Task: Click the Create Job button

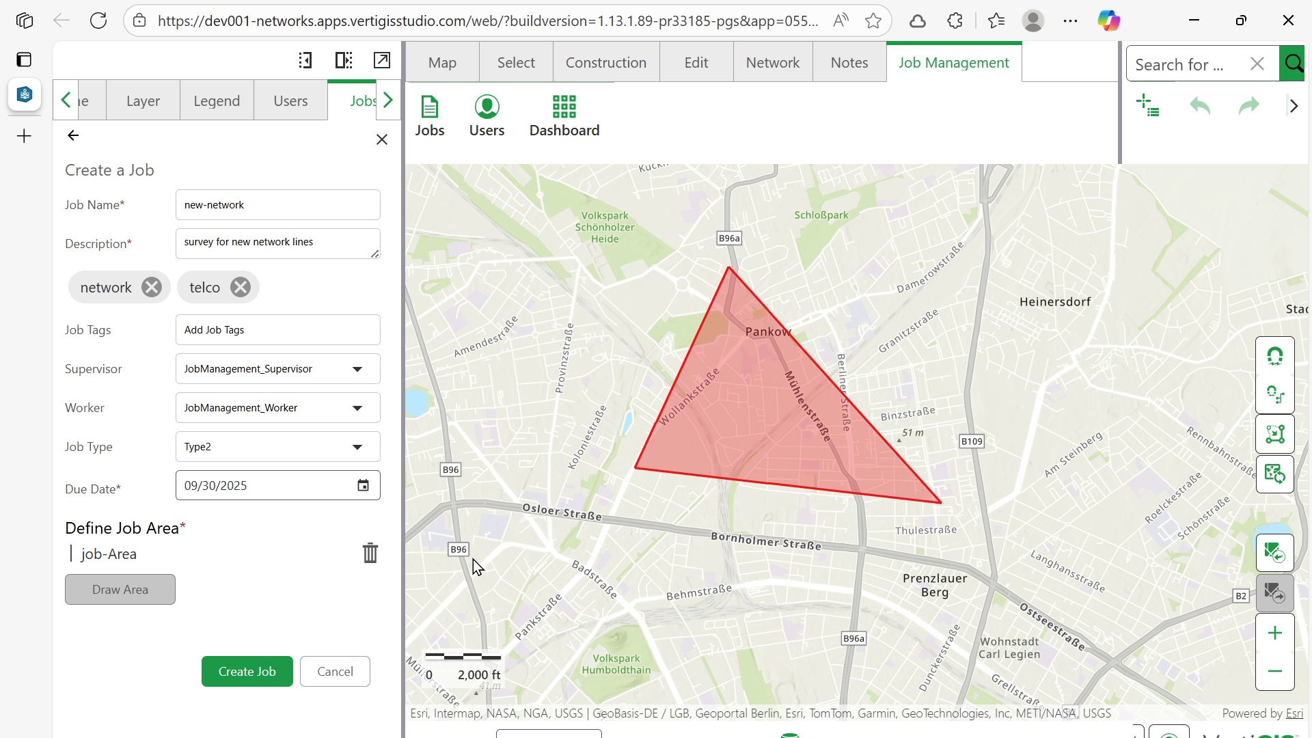Action: coord(247,672)
